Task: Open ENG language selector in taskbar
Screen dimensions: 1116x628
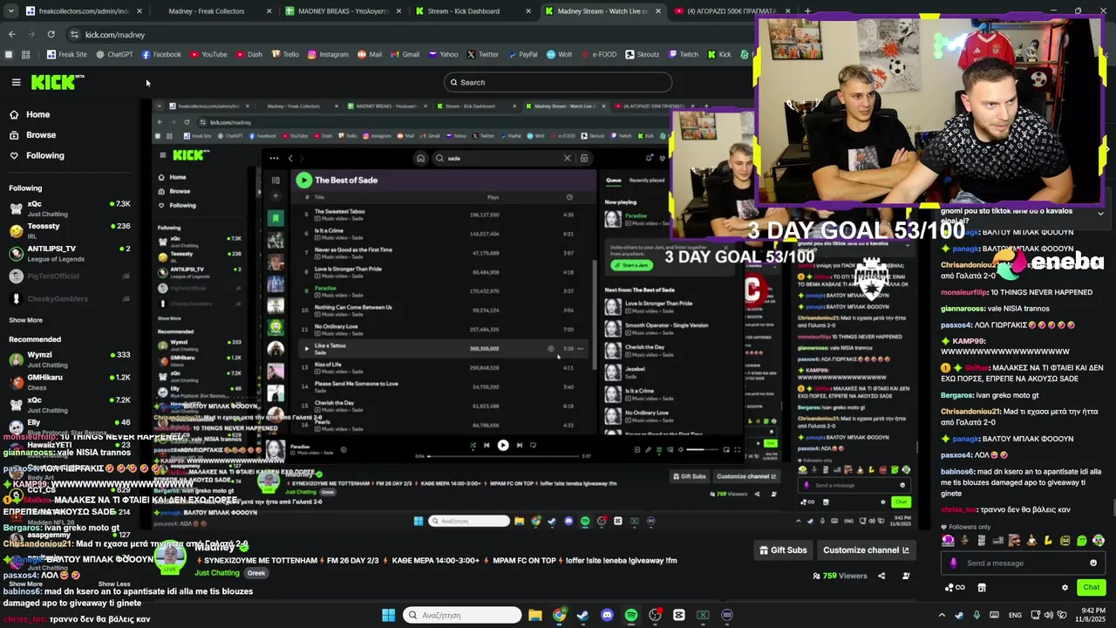Action: [1015, 615]
